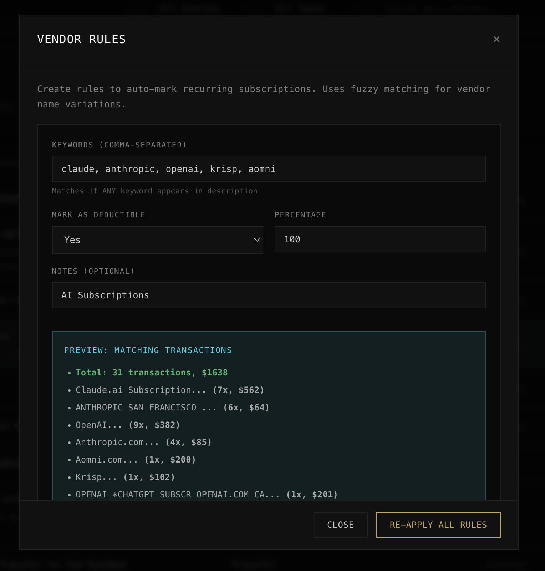This screenshot has width=545, height=571.
Task: Click the Notes (Optional) label
Action: (x=93, y=271)
